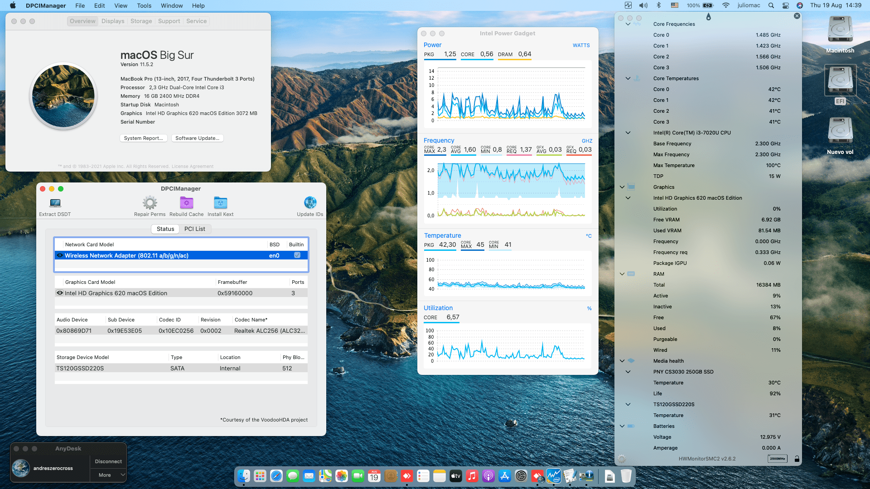Select the Status tab in DPCIManager
The image size is (870, 489).
[x=165, y=229]
